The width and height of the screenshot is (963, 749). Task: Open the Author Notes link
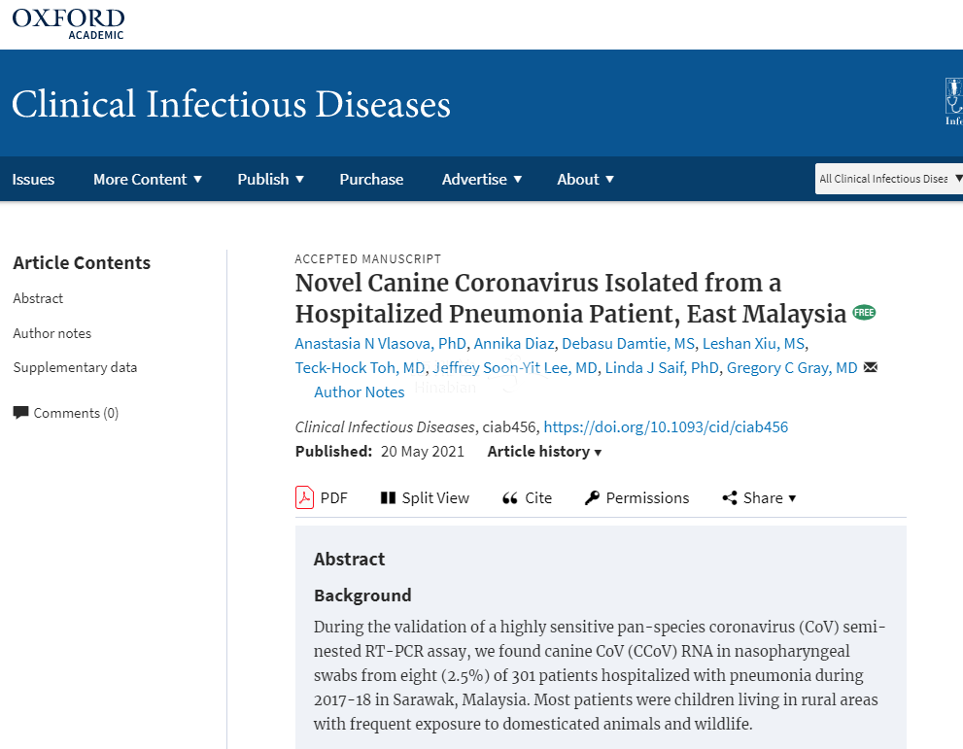[359, 392]
